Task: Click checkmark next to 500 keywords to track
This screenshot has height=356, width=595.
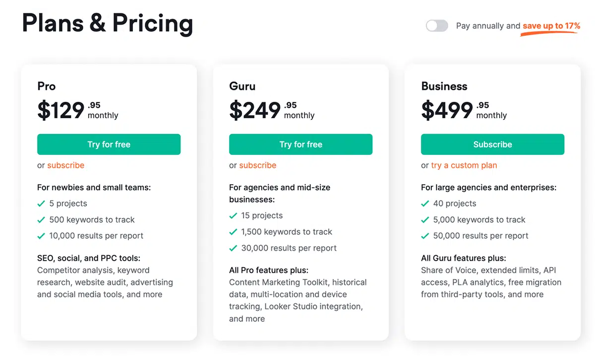Action: click(41, 220)
